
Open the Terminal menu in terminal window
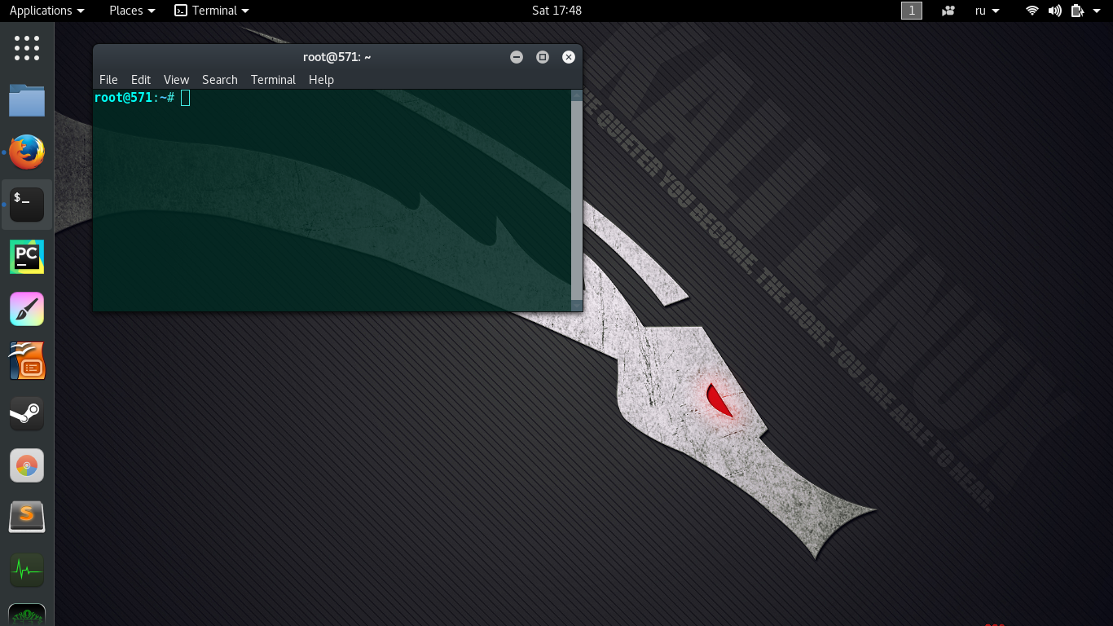pos(273,79)
